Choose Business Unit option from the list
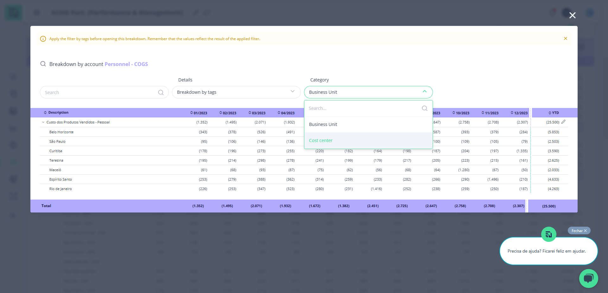The height and width of the screenshot is (293, 608). pos(368,124)
